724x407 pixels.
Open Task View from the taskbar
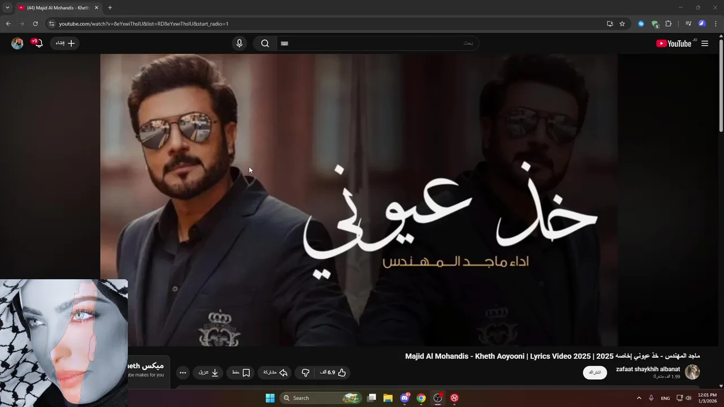tap(372, 398)
